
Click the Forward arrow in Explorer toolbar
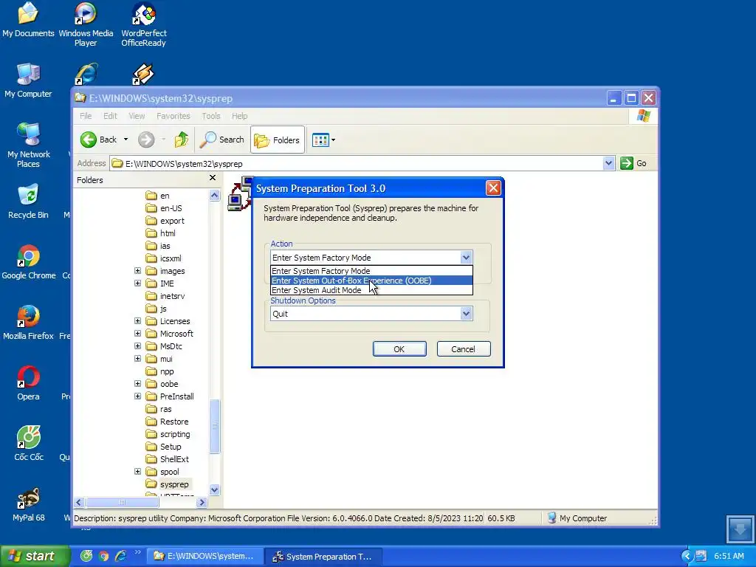click(x=146, y=140)
